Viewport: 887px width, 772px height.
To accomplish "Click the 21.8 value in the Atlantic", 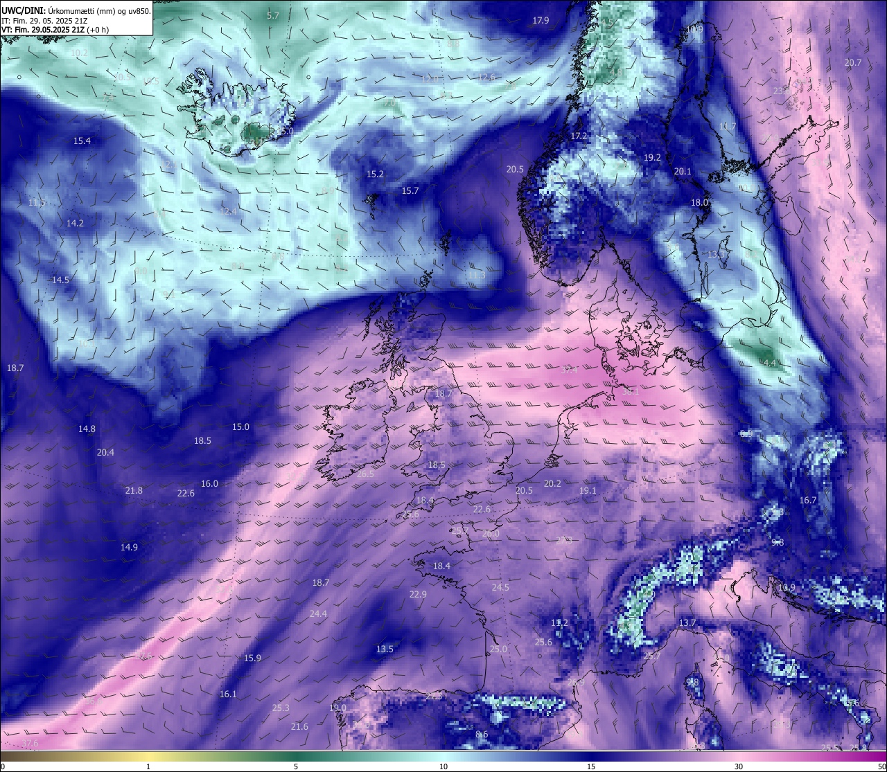I will point(134,491).
